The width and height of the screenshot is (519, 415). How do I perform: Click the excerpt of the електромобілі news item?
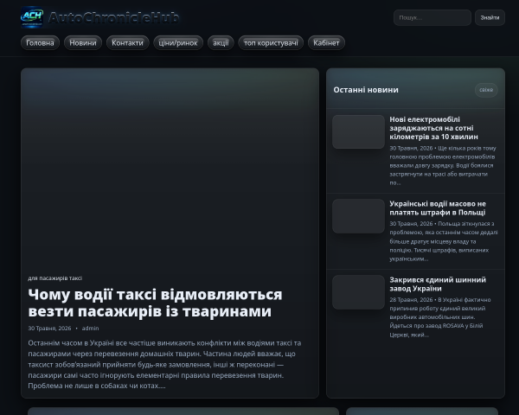[443, 165]
